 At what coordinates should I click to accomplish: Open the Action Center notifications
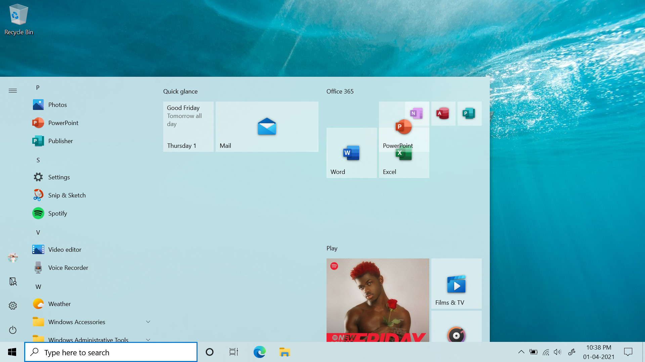[x=628, y=352]
